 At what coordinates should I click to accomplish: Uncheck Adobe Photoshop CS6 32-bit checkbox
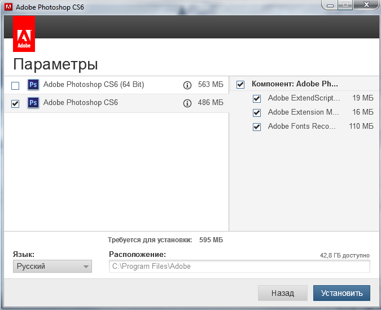pos(15,103)
